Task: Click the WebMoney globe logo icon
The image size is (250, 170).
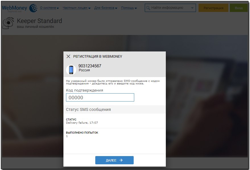Action: pyautogui.click(x=33, y=8)
